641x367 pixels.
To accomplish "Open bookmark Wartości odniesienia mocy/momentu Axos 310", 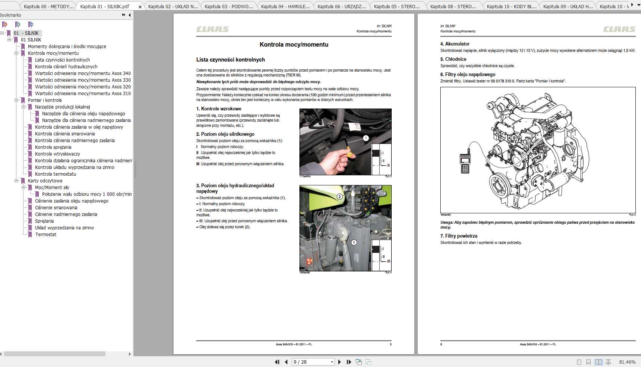I will pyautogui.click(x=83, y=94).
